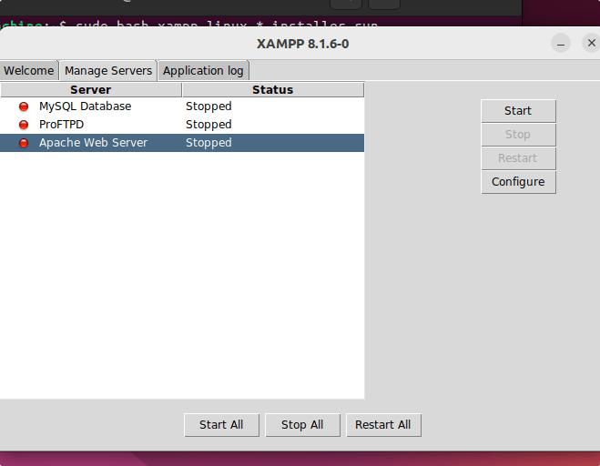Select the MySQL Database row

(182, 106)
